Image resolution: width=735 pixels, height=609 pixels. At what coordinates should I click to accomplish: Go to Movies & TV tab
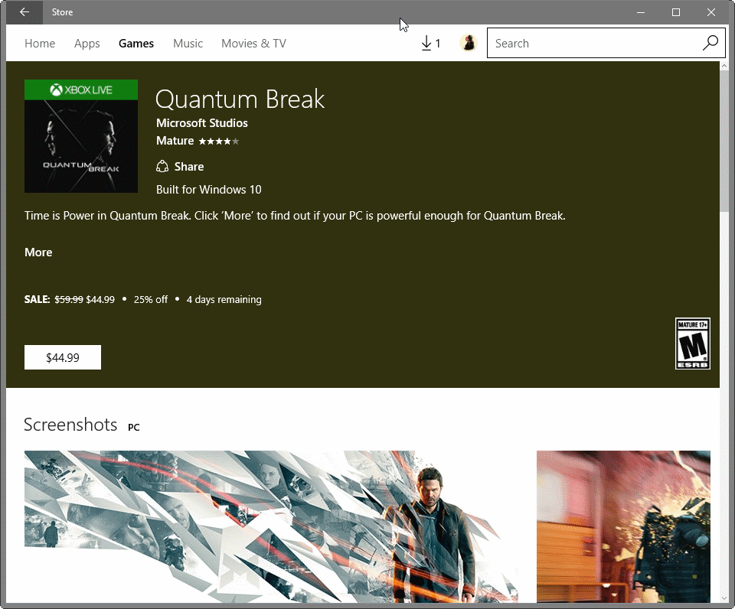pyautogui.click(x=253, y=44)
